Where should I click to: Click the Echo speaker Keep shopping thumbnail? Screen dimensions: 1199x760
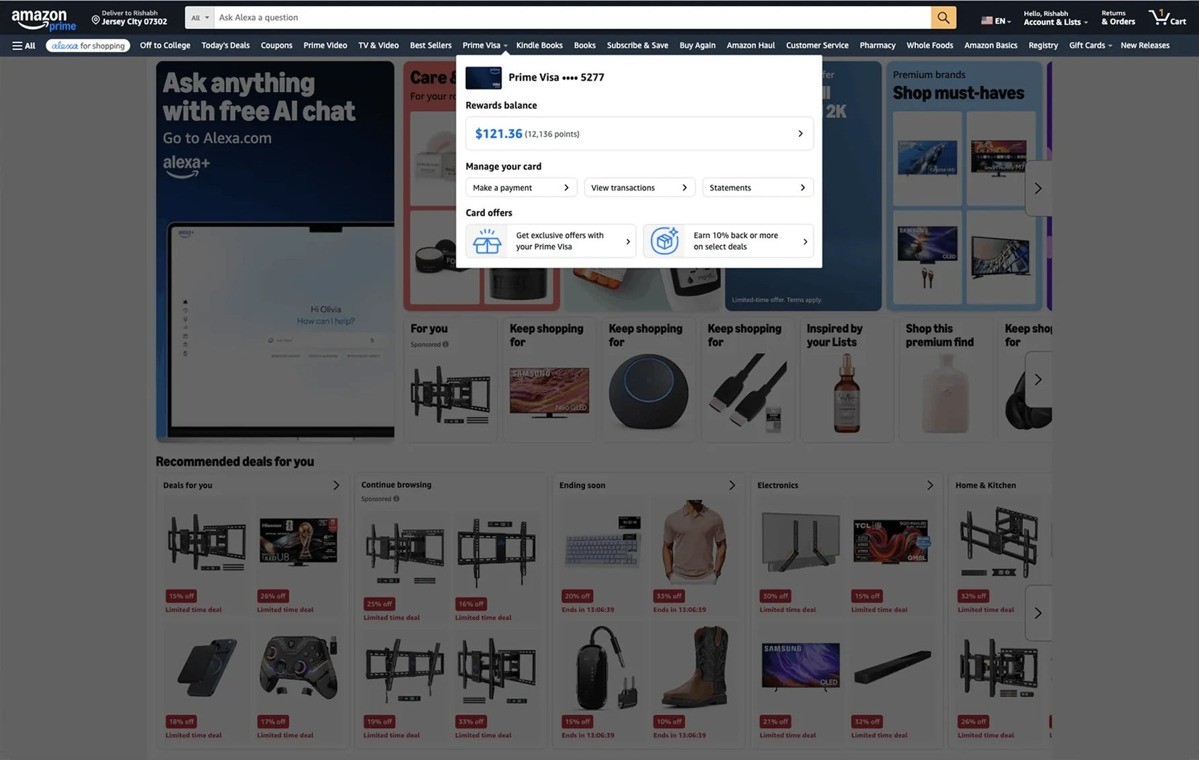(x=648, y=391)
